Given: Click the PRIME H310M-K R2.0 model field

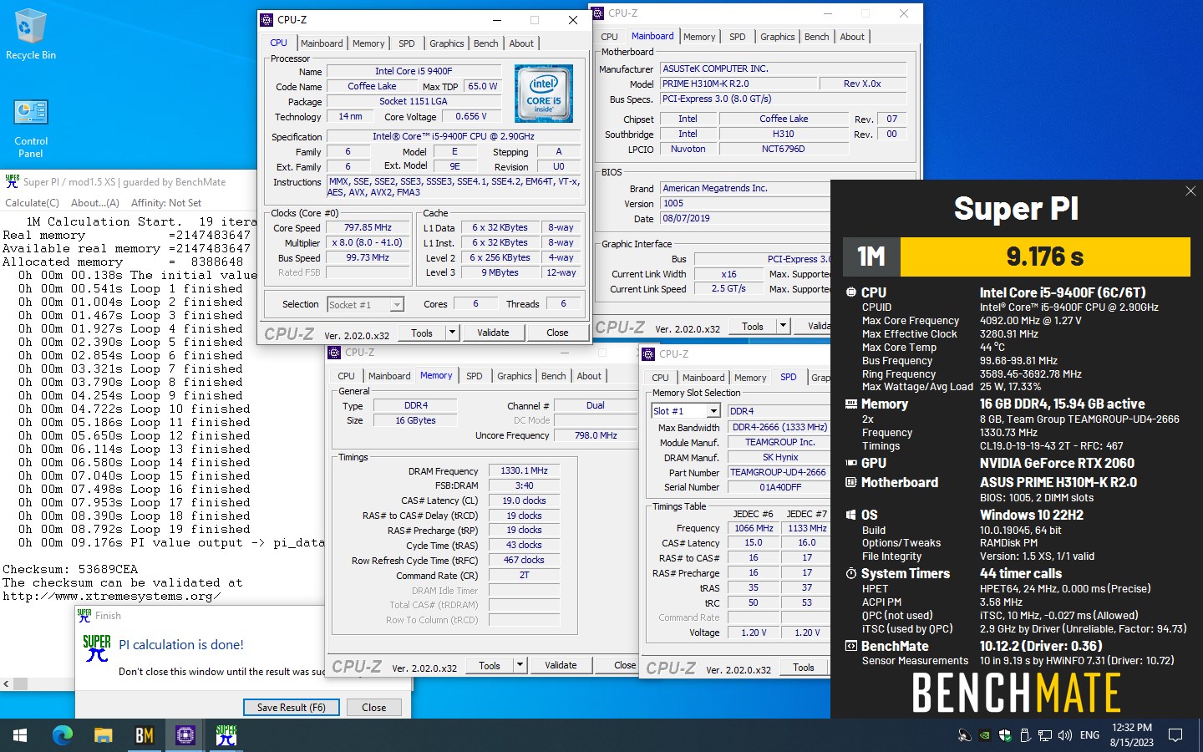Looking at the screenshot, I should 739,84.
